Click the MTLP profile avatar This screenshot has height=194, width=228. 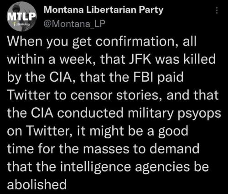point(22,16)
